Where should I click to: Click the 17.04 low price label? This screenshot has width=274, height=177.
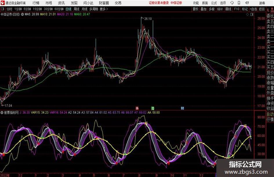pyautogui.click(x=8, y=106)
